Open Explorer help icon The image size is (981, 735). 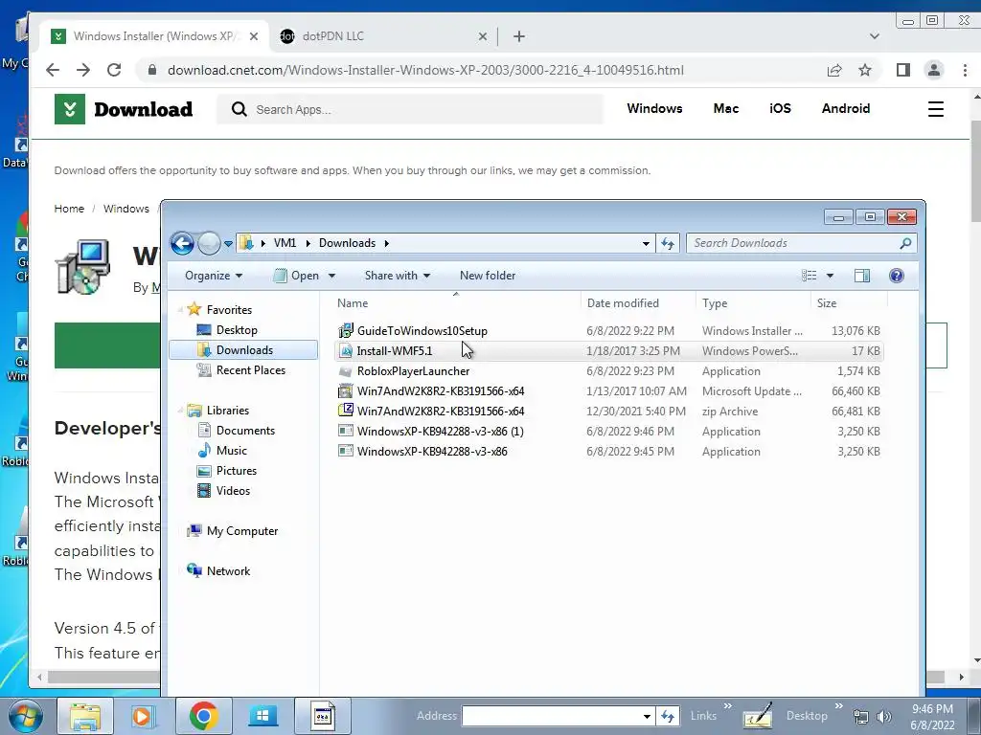[x=896, y=276]
